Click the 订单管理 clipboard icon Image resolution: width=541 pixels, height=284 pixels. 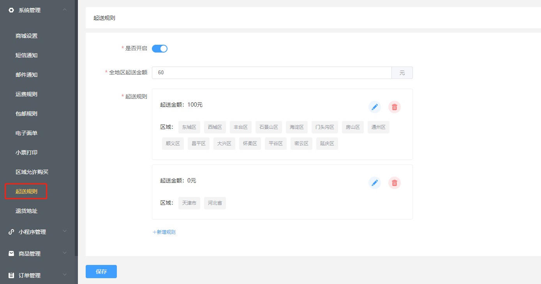[11, 275]
